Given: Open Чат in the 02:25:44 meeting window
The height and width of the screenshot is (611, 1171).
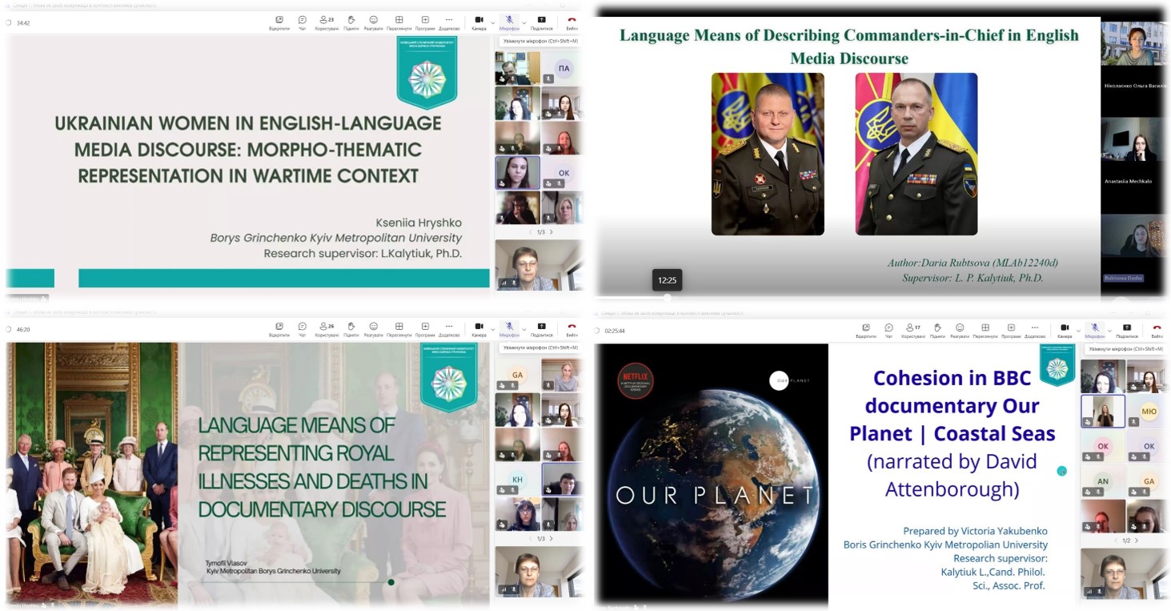Looking at the screenshot, I should click(888, 331).
